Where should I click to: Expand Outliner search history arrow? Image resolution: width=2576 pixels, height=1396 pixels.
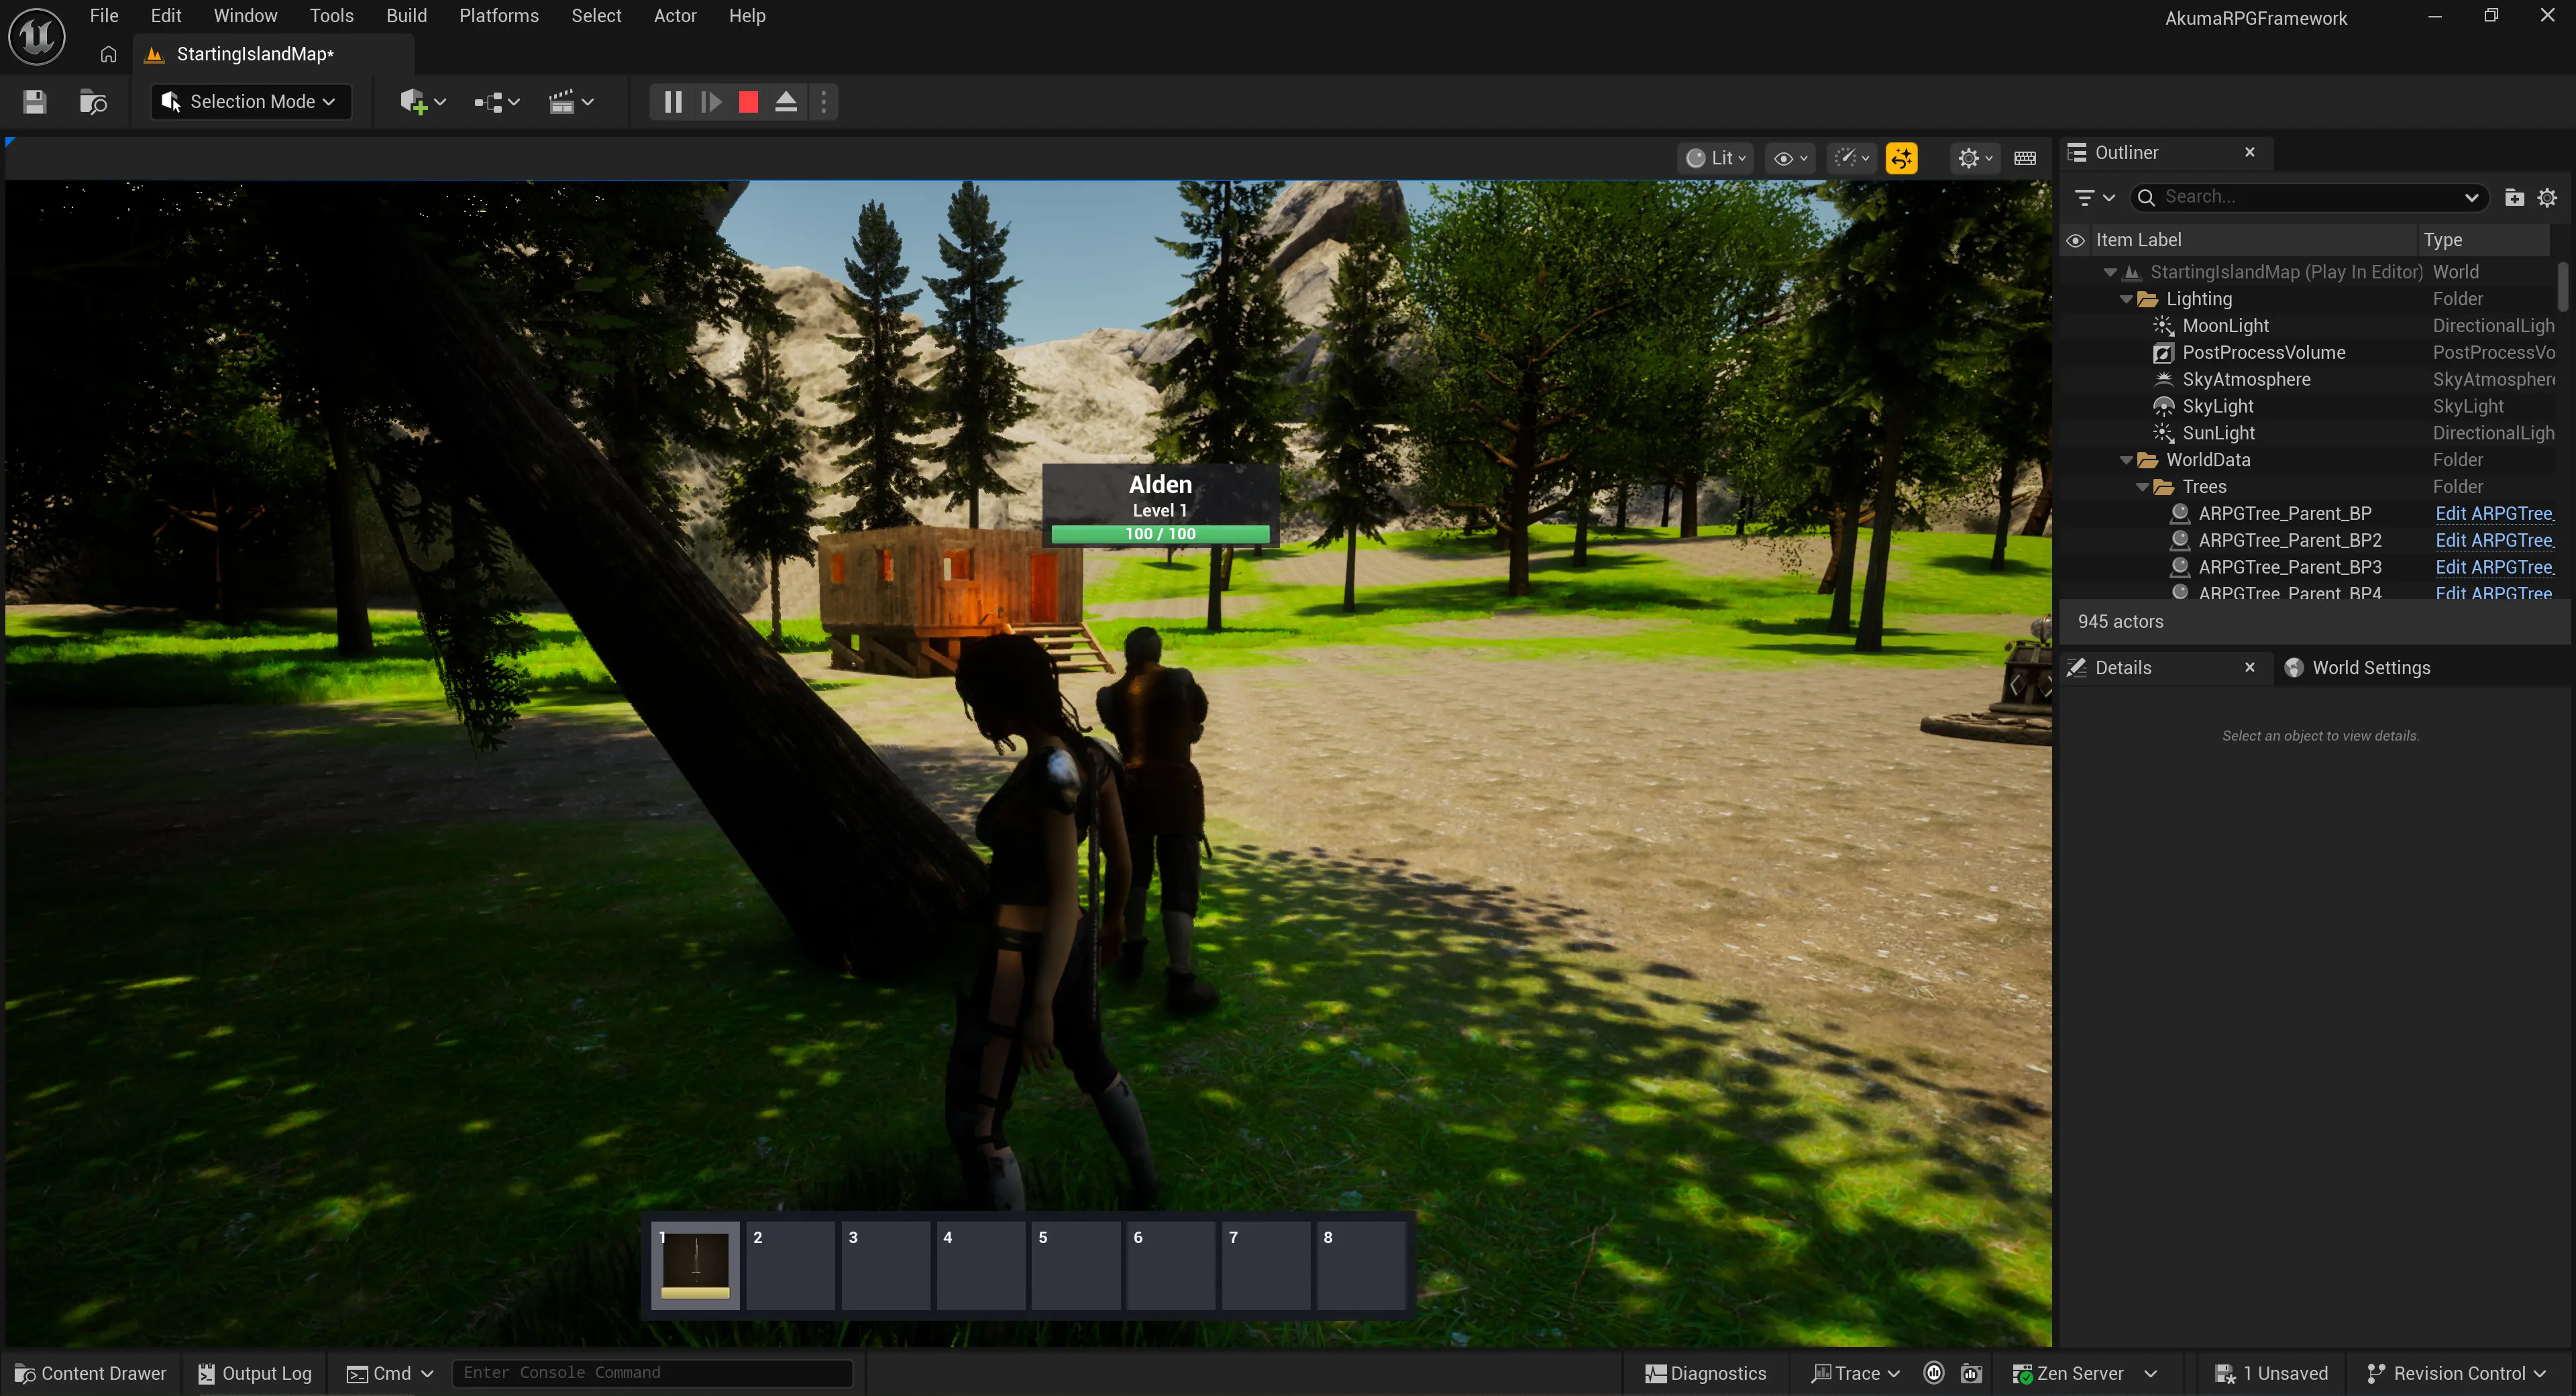point(2471,197)
